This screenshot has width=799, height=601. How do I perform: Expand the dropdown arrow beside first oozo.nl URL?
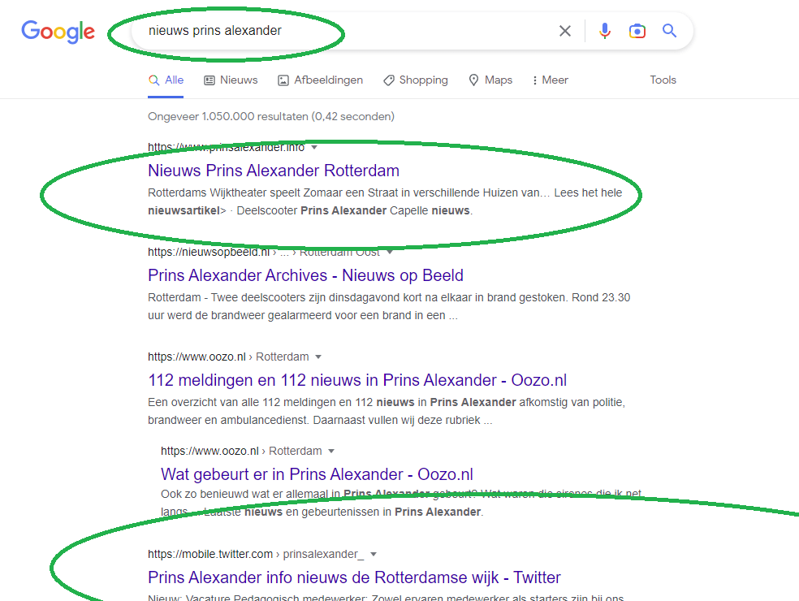pyautogui.click(x=318, y=357)
